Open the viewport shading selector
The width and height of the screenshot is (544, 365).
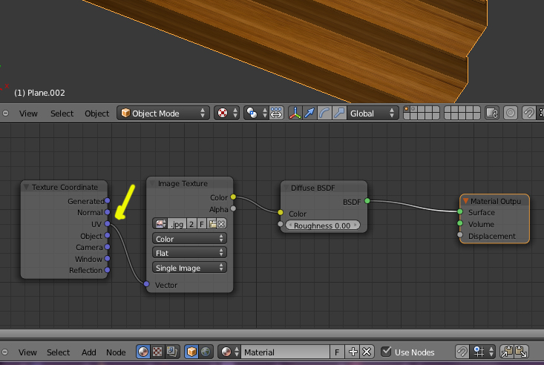(x=227, y=113)
